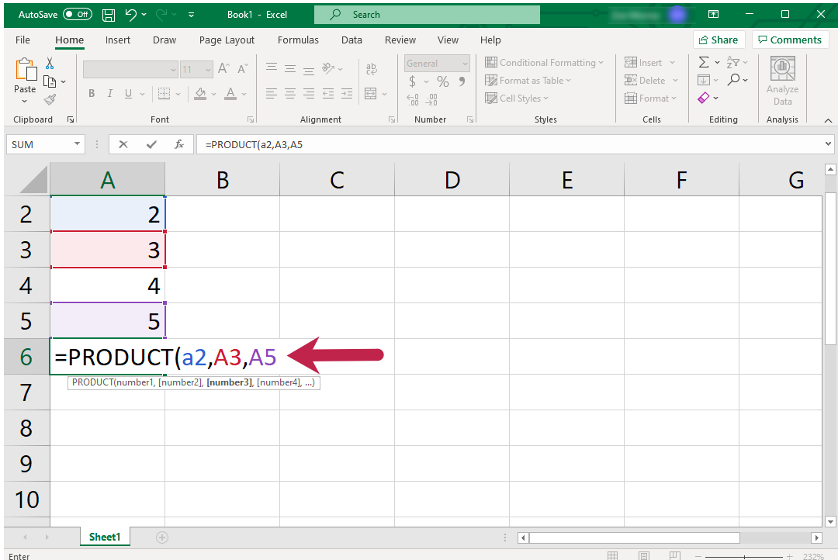This screenshot has width=838, height=560.
Task: Apply bold formatting
Action: [92, 93]
